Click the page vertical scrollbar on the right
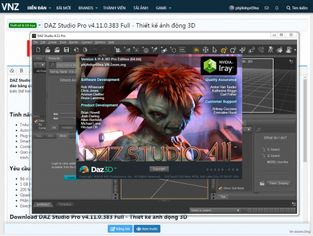This screenshot has height=236, width=313. tap(305, 121)
